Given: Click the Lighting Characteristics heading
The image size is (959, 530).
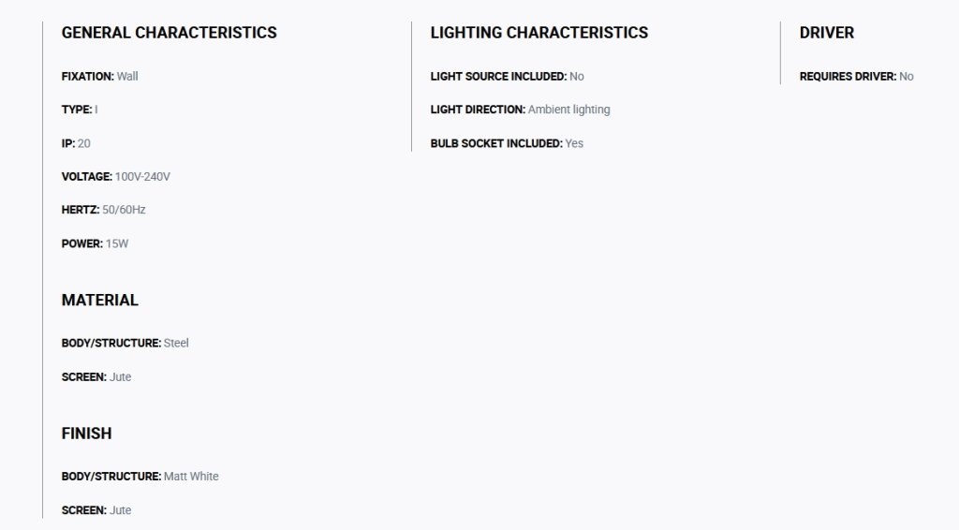Looking at the screenshot, I should [539, 33].
